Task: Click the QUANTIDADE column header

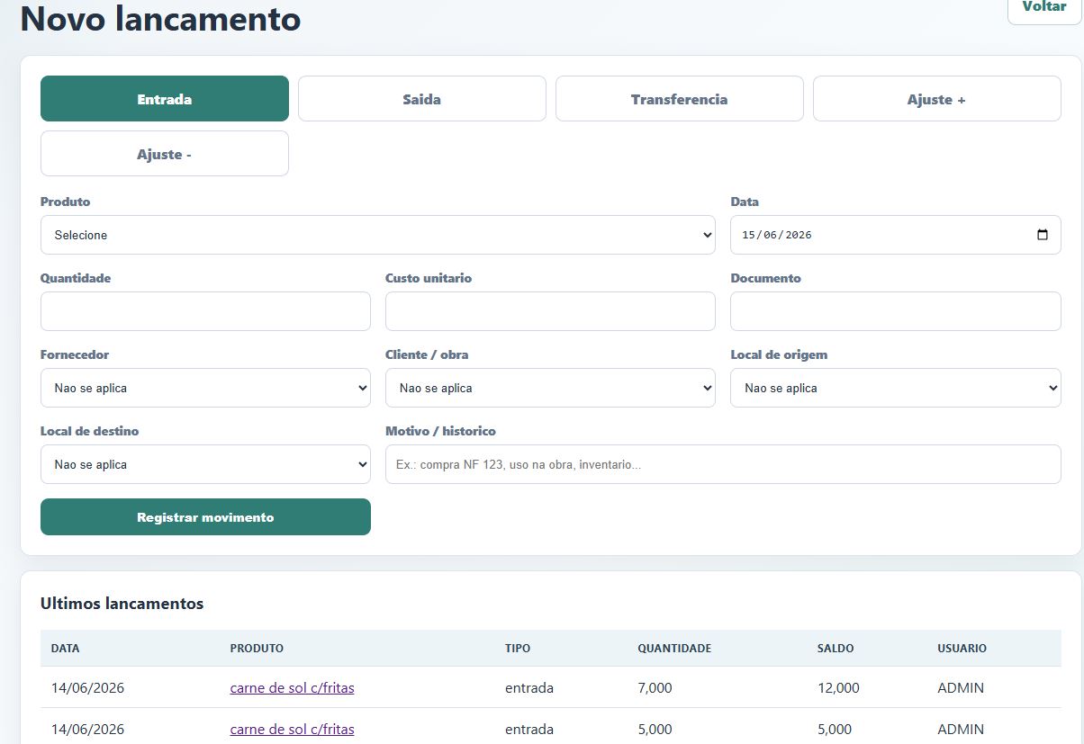Action: click(x=674, y=648)
